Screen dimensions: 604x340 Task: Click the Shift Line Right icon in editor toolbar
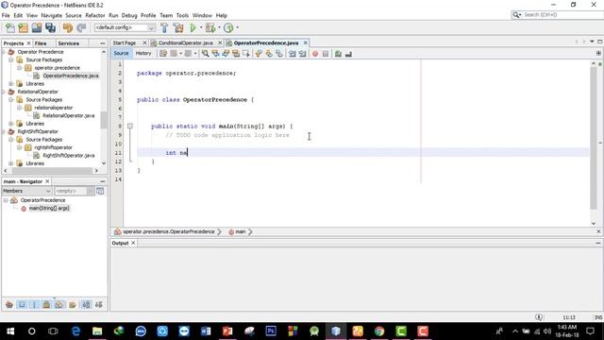tap(302, 54)
